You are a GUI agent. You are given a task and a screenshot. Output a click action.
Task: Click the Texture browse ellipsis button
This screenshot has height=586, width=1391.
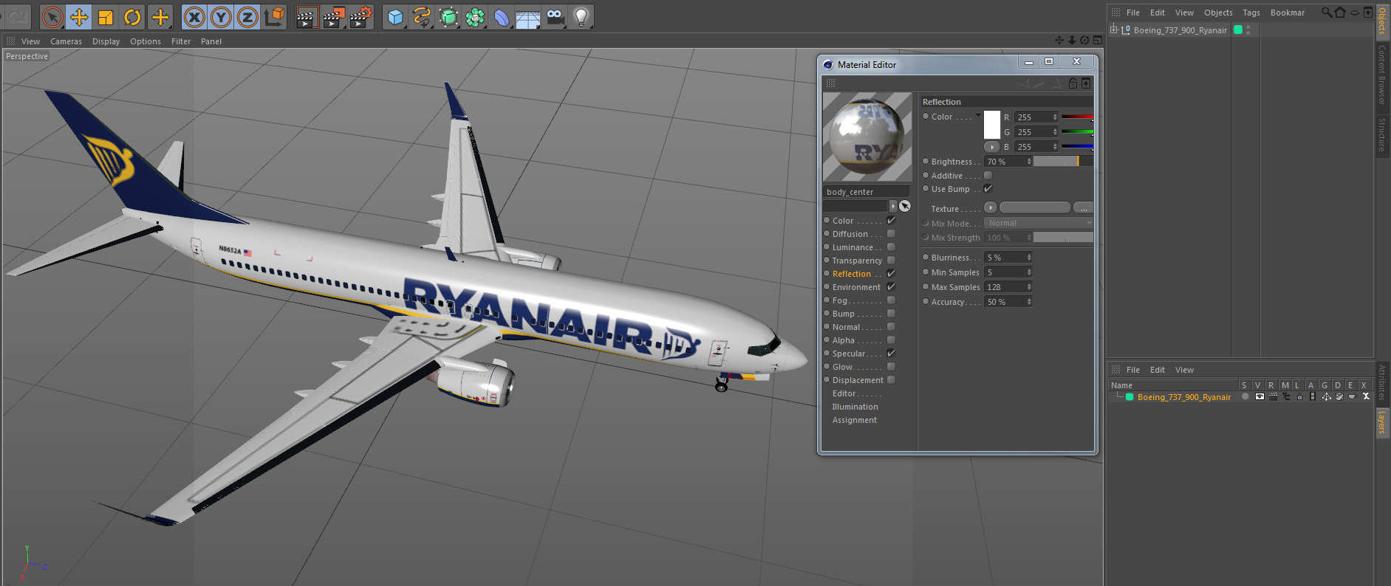(1083, 208)
